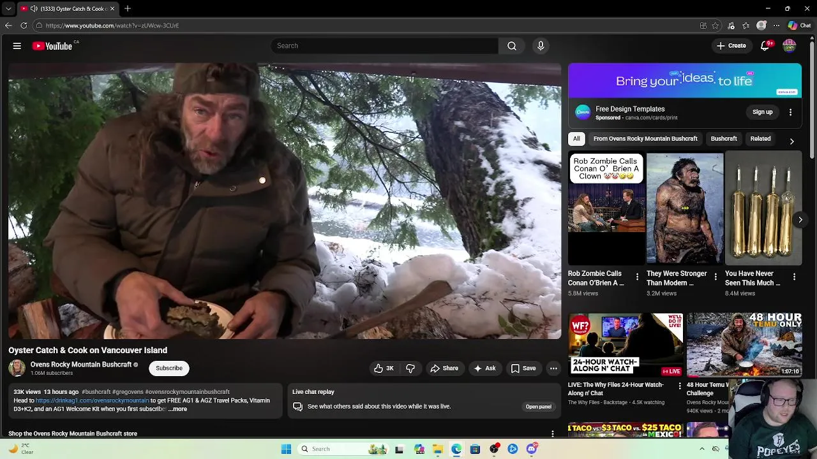Open the YouTube account avatar menu
Viewport: 817px width, 459px height.
coord(790,46)
